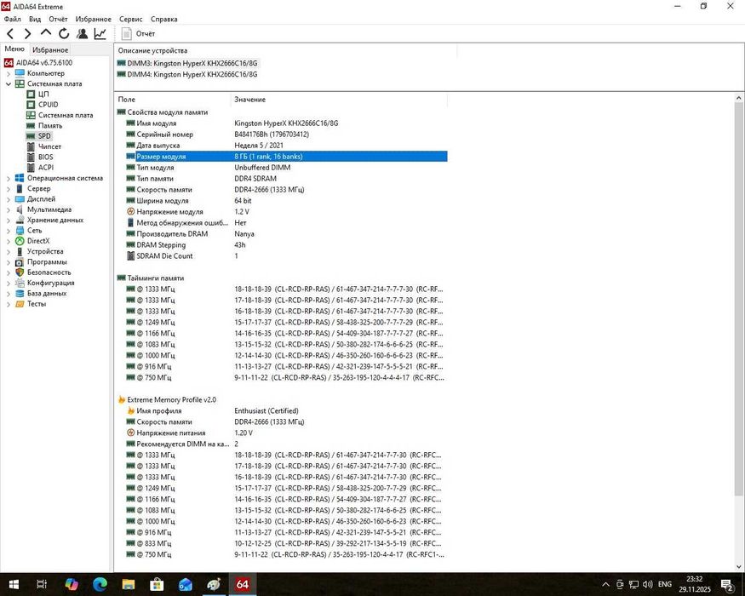The height and width of the screenshot is (596, 745).
Task: Open the Сервис menu
Action: (130, 19)
